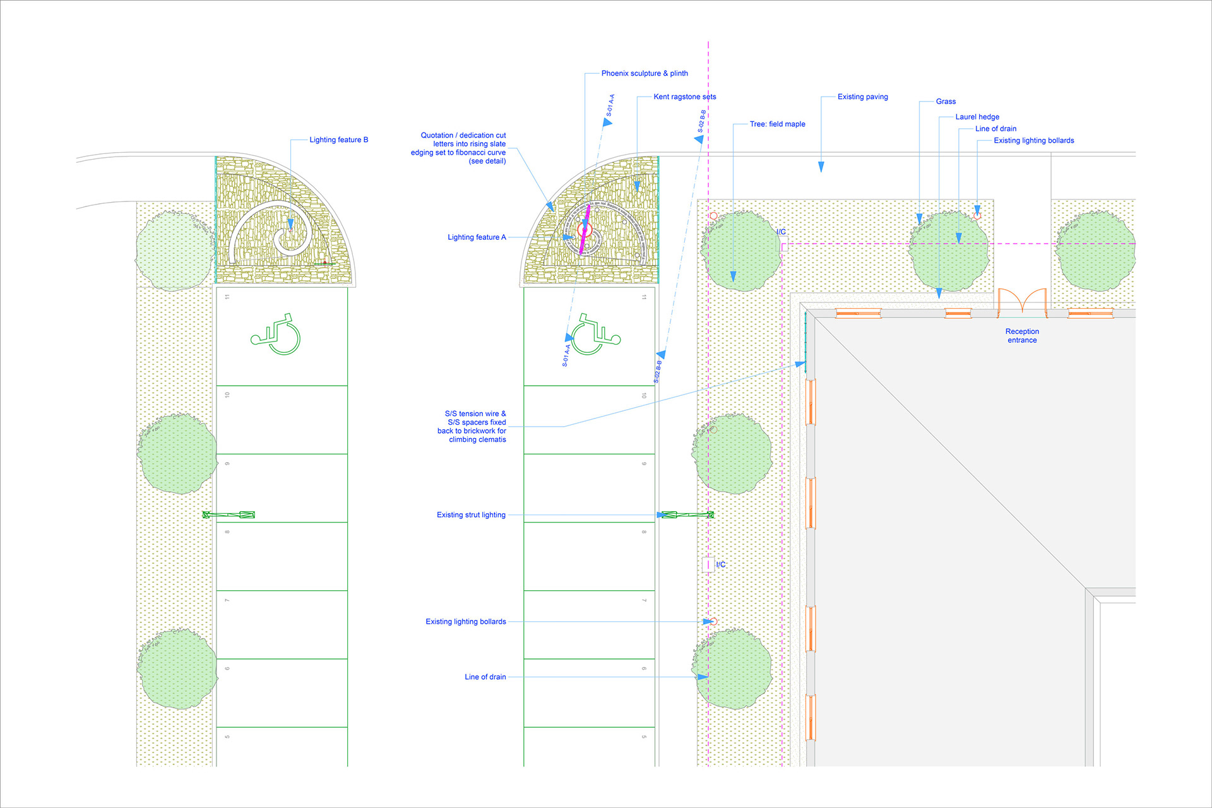Select the 'Existing strut lighting' label
Viewport: 1212px width, 808px height.
coord(471,515)
